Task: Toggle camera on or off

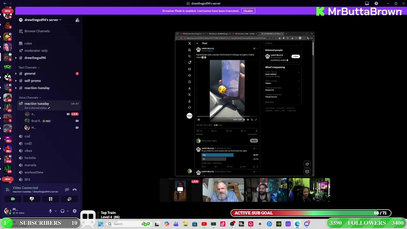Action: click(x=13, y=199)
